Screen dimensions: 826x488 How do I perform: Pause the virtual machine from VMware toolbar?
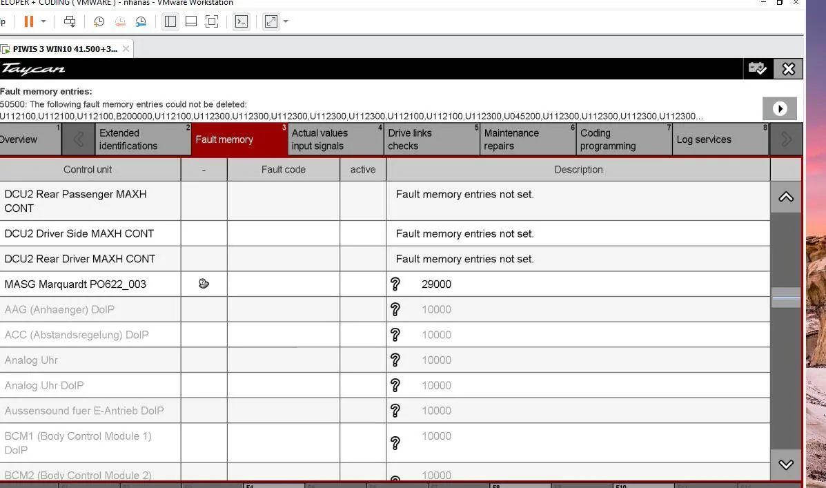(x=29, y=21)
